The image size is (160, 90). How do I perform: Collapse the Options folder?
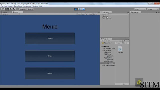point(104,58)
